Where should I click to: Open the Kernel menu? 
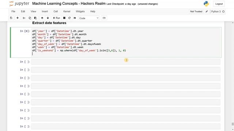coord(67,11)
